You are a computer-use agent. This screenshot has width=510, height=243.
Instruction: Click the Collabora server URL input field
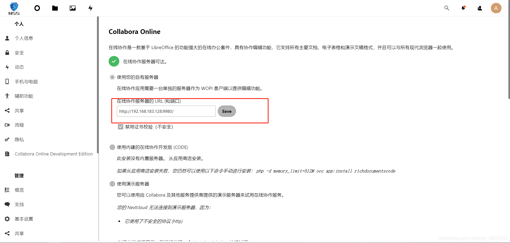[166, 111]
